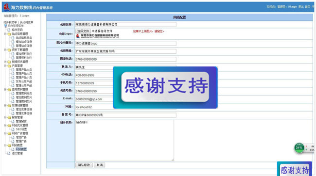Click the page icon beside 增加广告
This screenshot has width=316, height=176.
click(x=13, y=137)
